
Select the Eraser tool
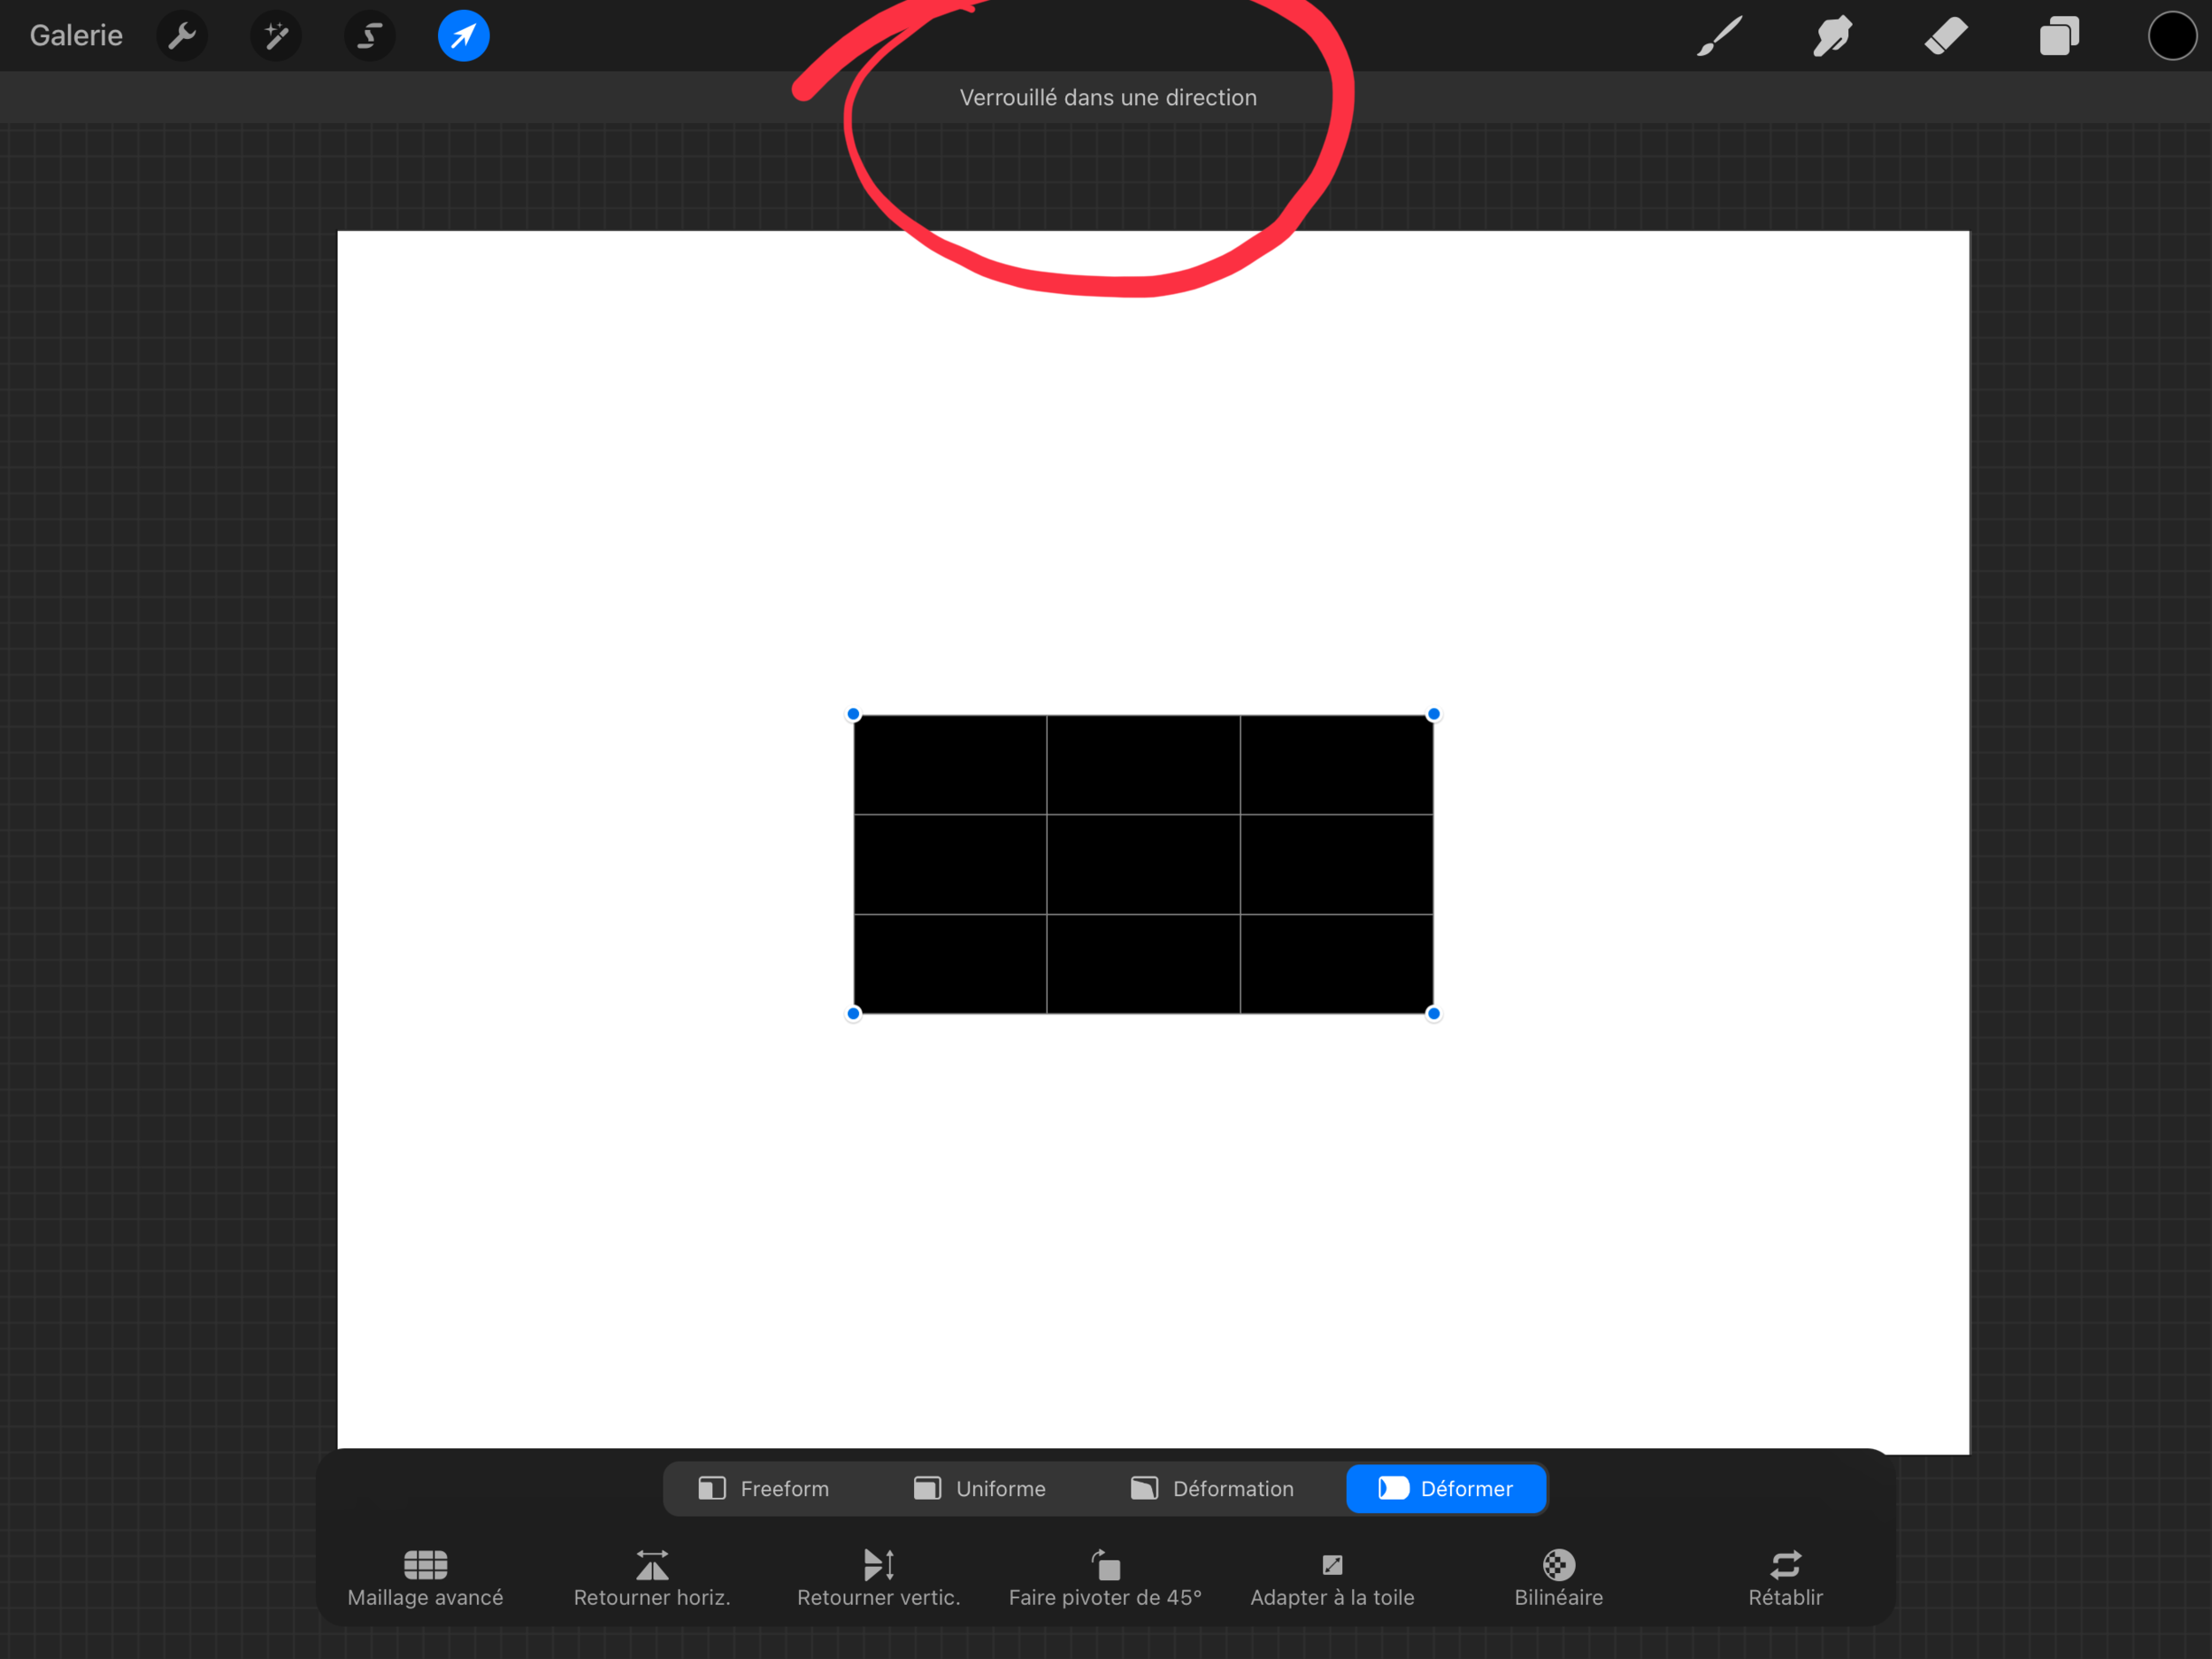[1945, 36]
